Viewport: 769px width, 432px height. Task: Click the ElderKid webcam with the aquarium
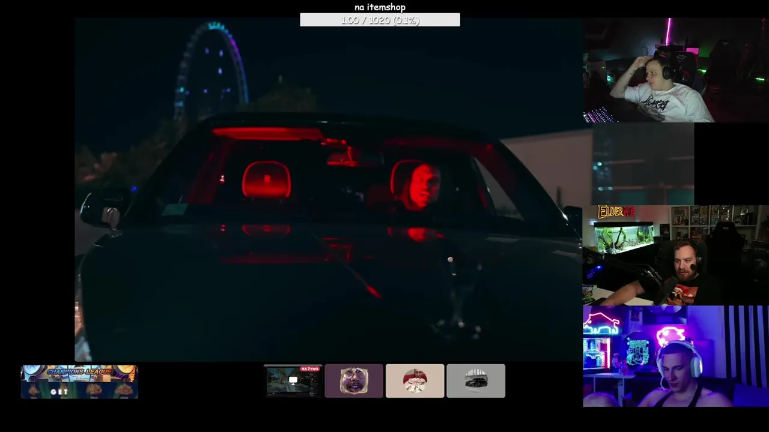click(x=676, y=255)
